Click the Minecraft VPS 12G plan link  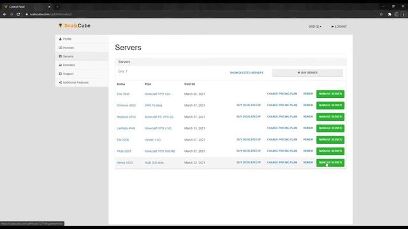157,94
